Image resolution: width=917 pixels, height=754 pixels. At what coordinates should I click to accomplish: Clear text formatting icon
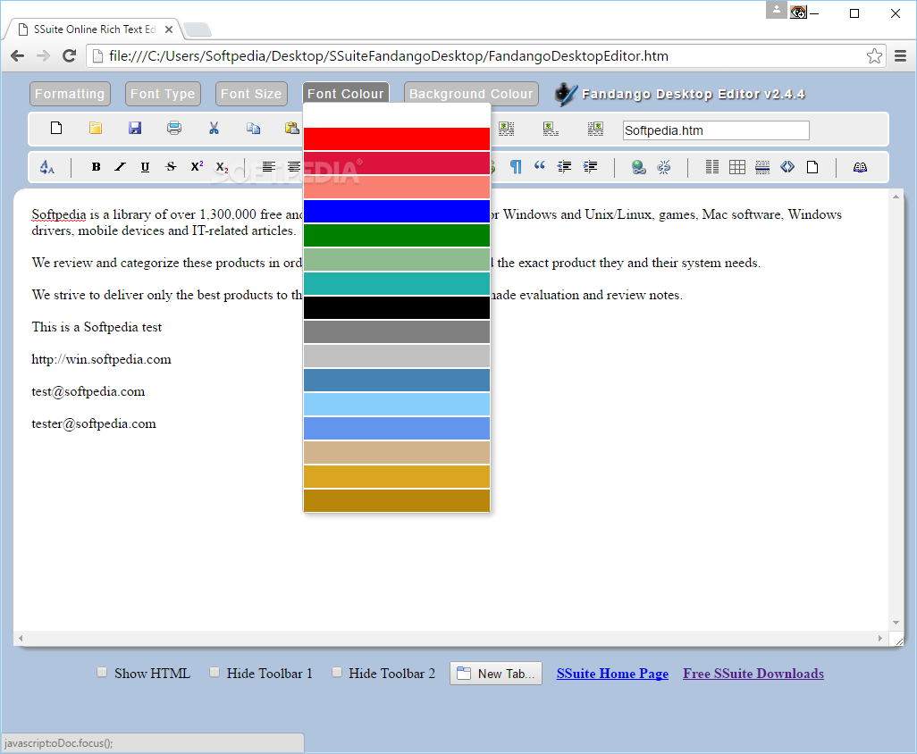(x=47, y=168)
